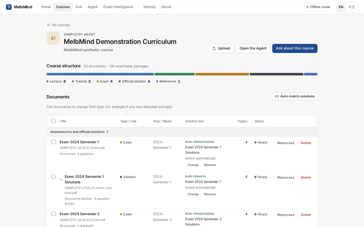Remove solution link for Exam 2024 Semester 1

210,165
